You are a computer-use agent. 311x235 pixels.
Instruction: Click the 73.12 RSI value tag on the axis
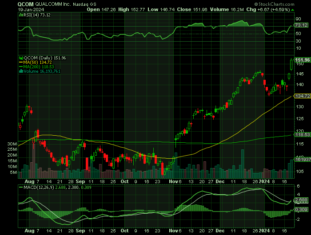[x=301, y=25]
